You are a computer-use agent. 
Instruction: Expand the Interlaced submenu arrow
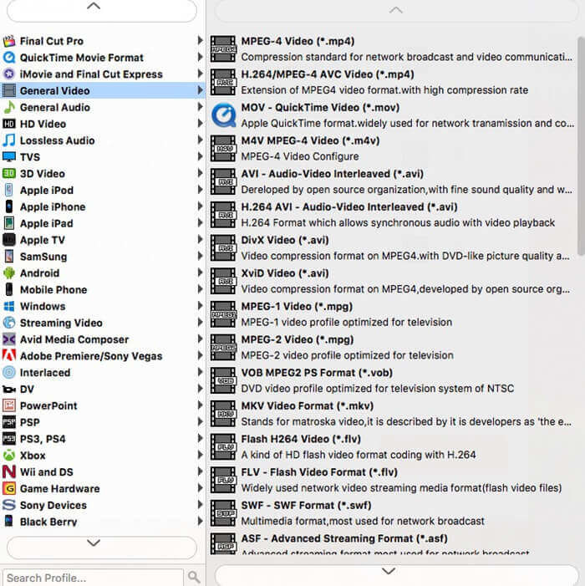(x=200, y=372)
